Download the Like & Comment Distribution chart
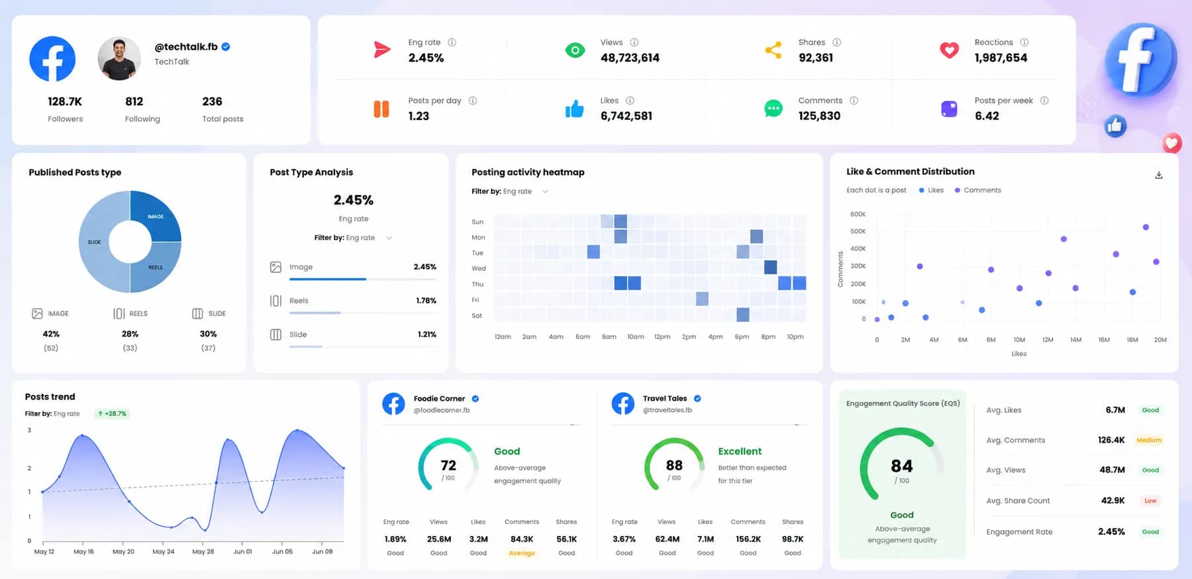This screenshot has width=1192, height=579. [x=1159, y=175]
